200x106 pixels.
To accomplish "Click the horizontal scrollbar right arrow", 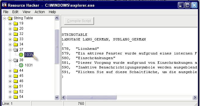I will point(195,98).
